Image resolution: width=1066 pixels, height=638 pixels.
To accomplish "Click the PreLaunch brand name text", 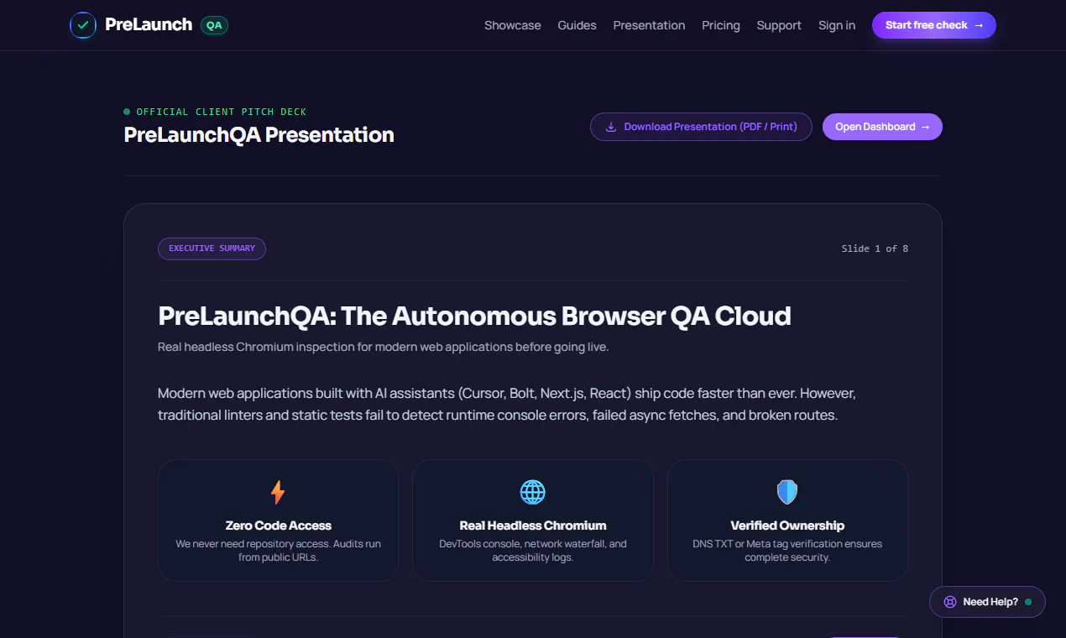I will (x=149, y=25).
